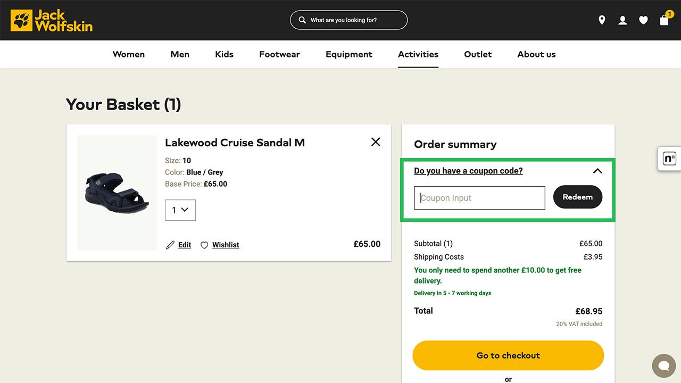Open the Activities menu
The image size is (681, 383).
pos(418,54)
